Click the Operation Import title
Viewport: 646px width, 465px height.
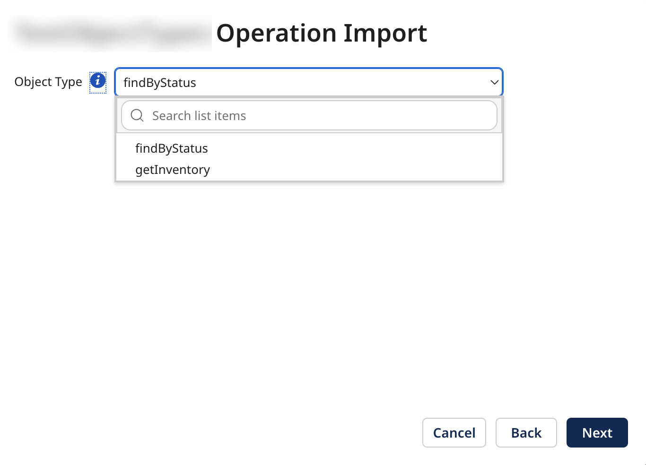tap(322, 33)
